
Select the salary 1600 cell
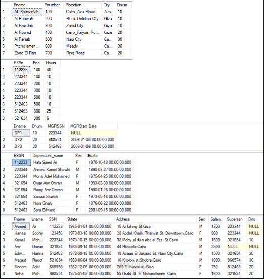point(217,274)
